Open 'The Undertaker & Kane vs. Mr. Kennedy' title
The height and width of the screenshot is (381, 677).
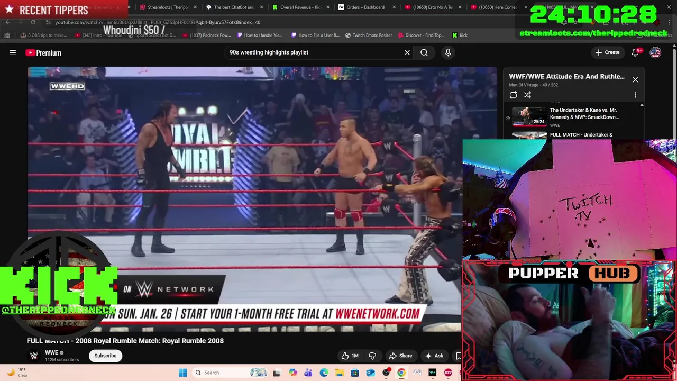[x=584, y=114]
